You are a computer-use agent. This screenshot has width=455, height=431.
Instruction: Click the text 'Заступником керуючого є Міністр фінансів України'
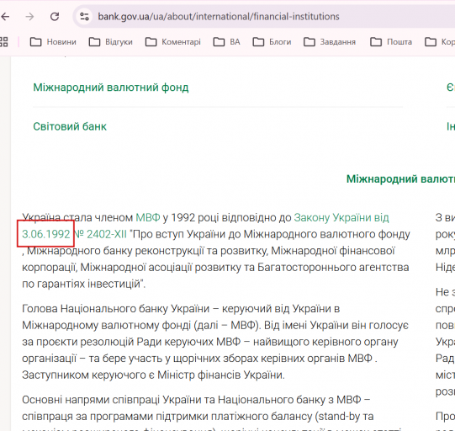tap(152, 375)
